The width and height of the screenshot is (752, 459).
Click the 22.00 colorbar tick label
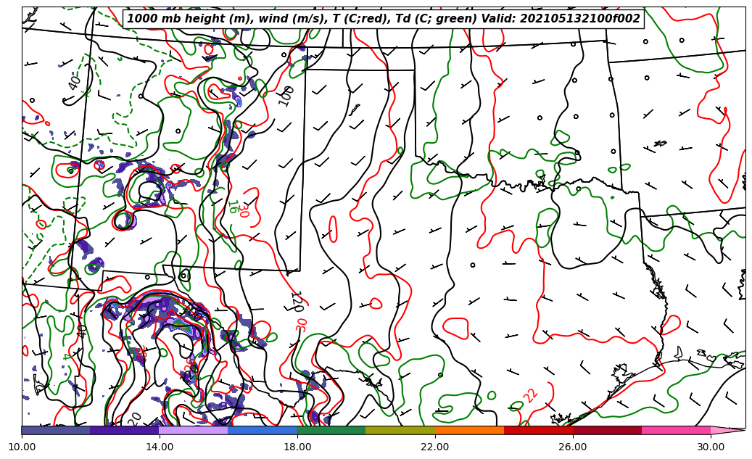click(x=435, y=447)
